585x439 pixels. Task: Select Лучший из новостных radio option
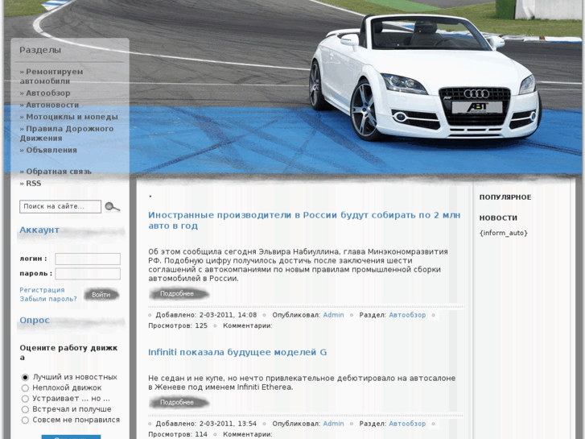(x=25, y=377)
